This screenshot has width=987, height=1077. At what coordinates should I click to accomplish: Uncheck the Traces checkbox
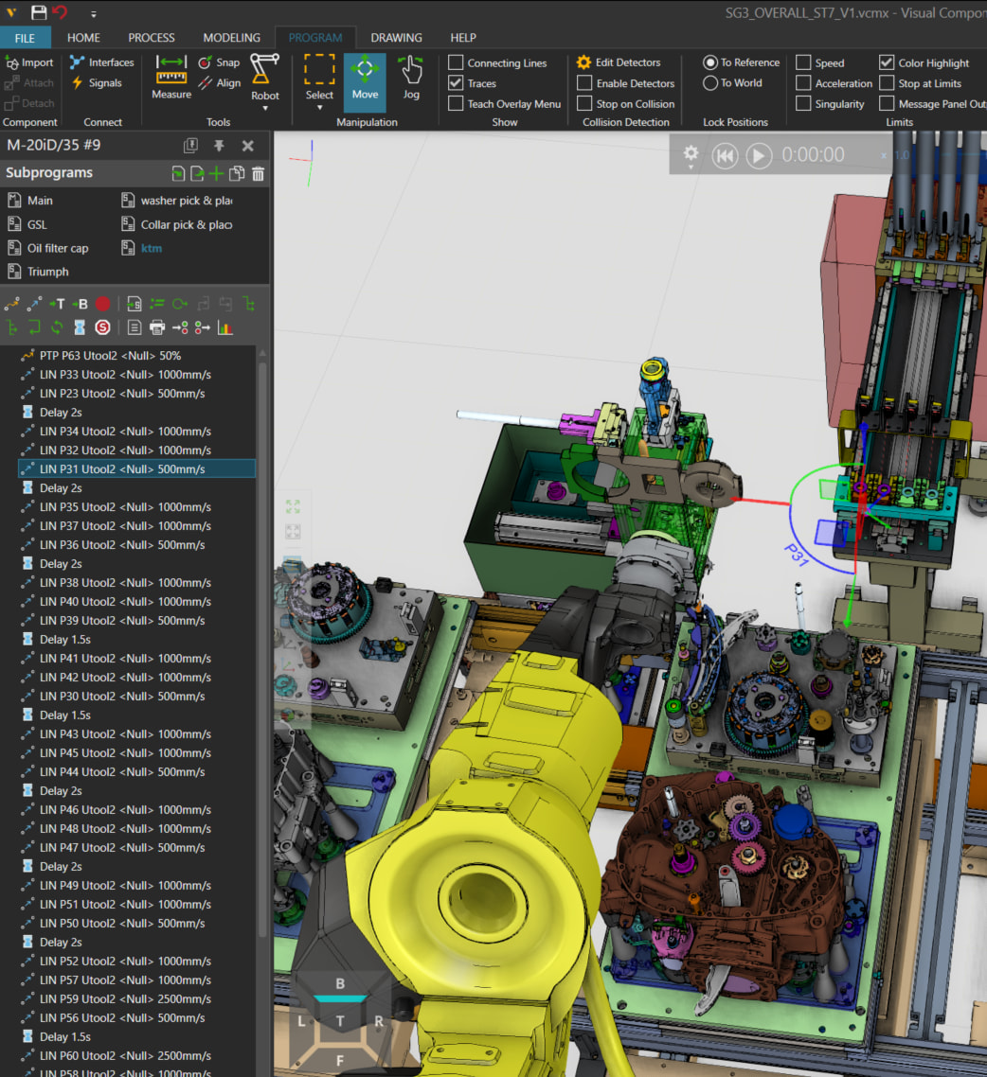456,83
